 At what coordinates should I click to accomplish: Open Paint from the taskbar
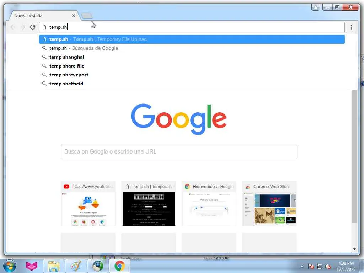pos(76,266)
